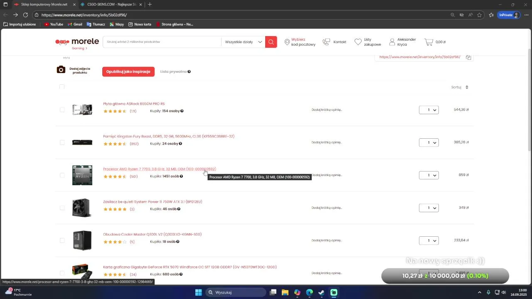Click the red search magnifier button
532x299 pixels.
tap(271, 42)
